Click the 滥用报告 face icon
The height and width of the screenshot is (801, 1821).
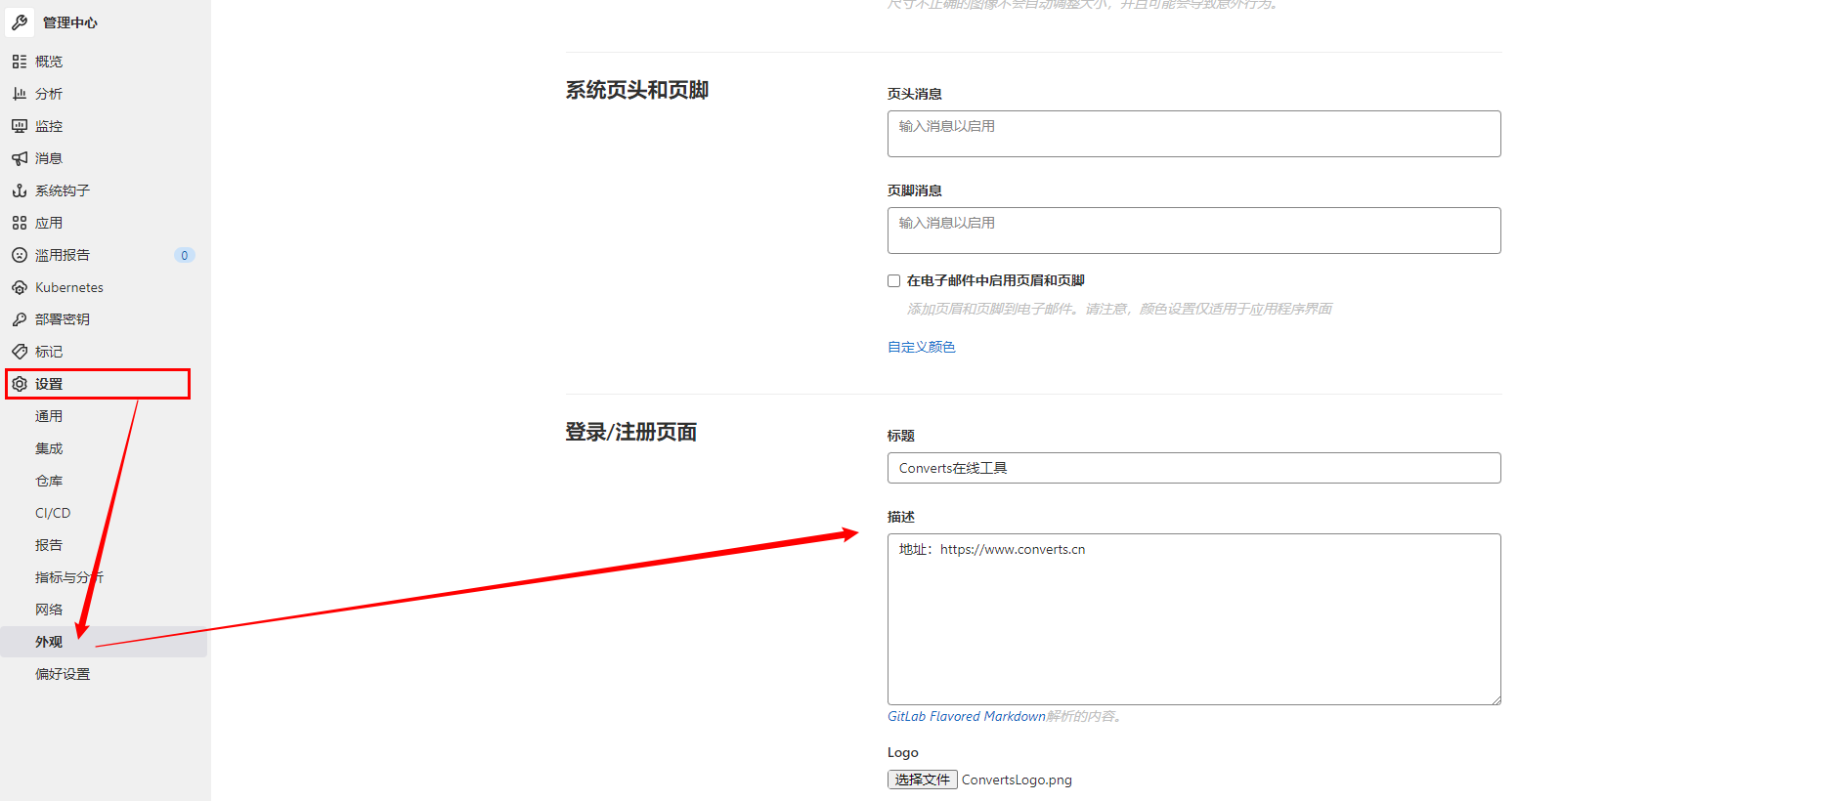[x=20, y=255]
